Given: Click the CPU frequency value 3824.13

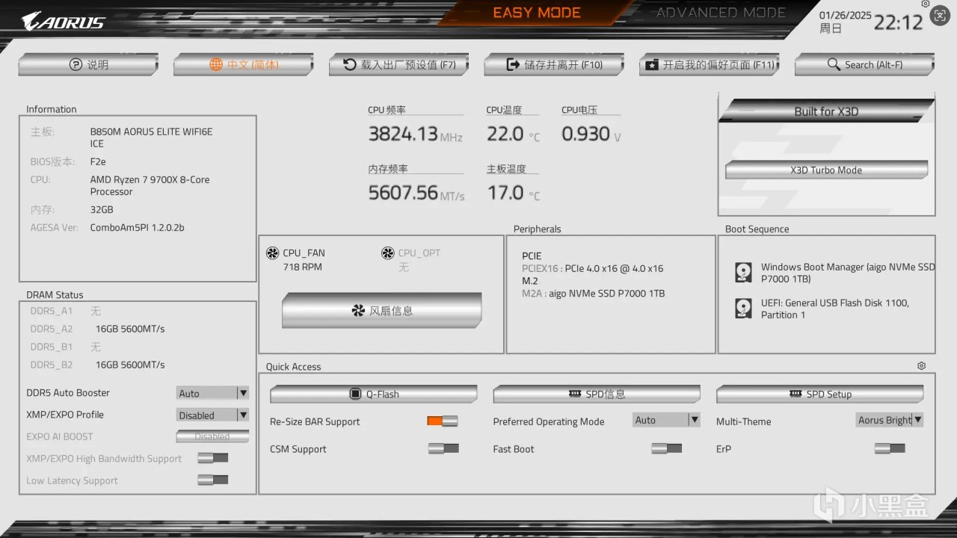Looking at the screenshot, I should [x=403, y=134].
